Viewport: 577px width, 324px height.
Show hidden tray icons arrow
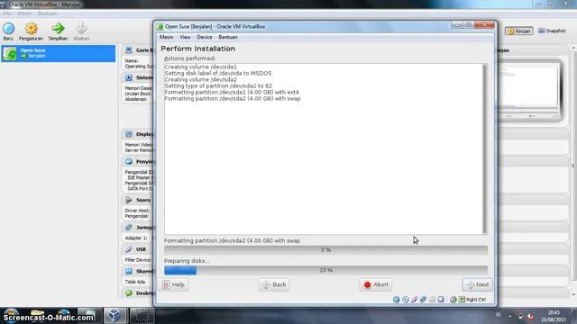510,316
